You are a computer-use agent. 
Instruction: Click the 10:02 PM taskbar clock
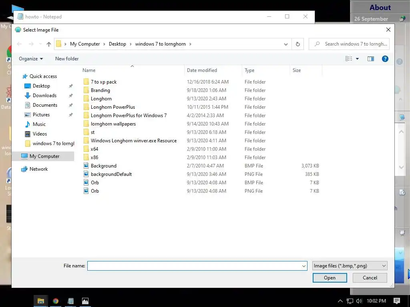[376, 301]
